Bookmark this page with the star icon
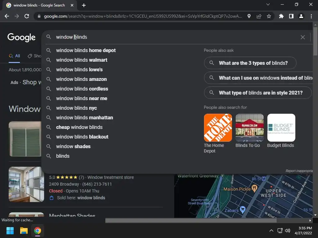Image resolution: width=318 pixels, height=238 pixels. [x=269, y=16]
